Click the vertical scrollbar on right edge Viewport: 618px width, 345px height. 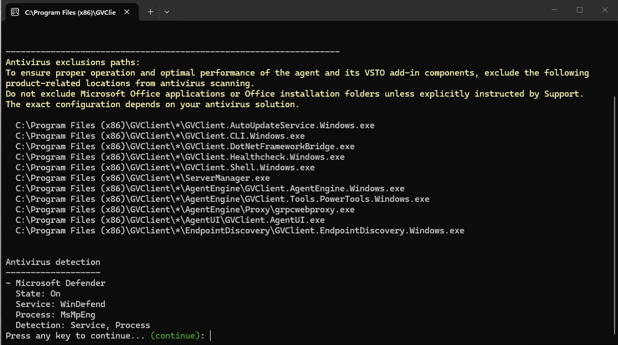[614, 215]
